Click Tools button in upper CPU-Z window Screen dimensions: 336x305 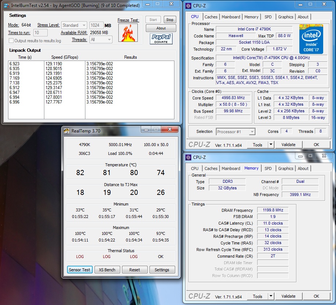[258, 145]
